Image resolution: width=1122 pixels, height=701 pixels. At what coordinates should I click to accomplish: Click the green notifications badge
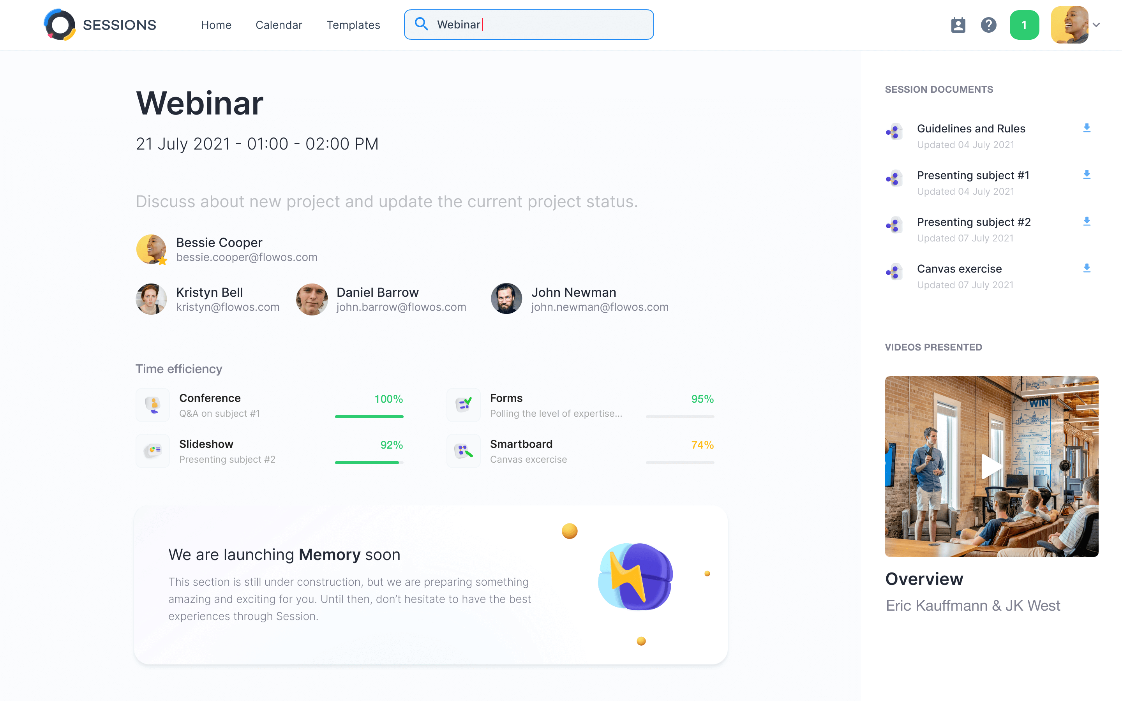1024,25
